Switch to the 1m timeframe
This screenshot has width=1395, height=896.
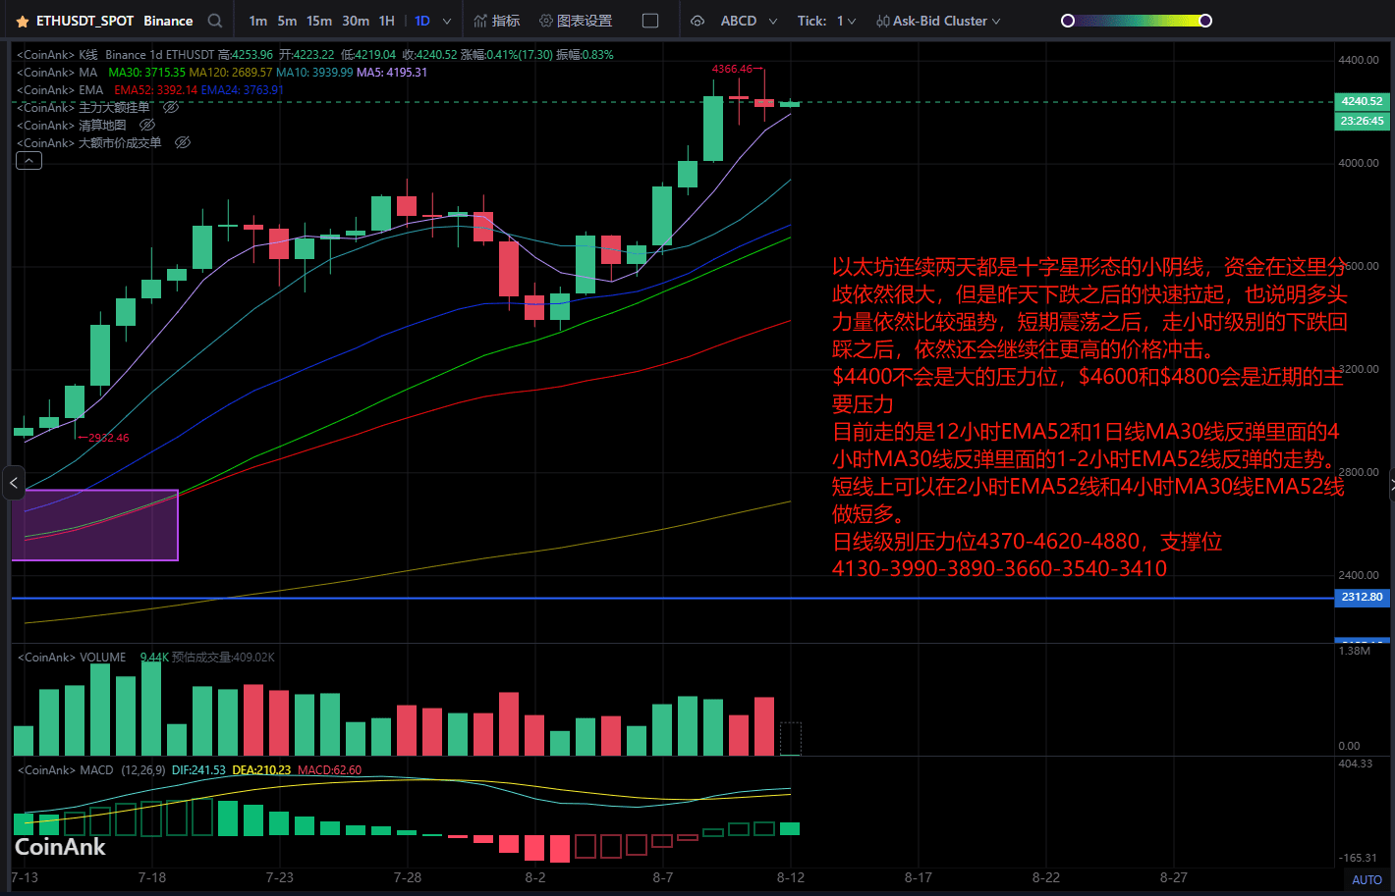[258, 21]
